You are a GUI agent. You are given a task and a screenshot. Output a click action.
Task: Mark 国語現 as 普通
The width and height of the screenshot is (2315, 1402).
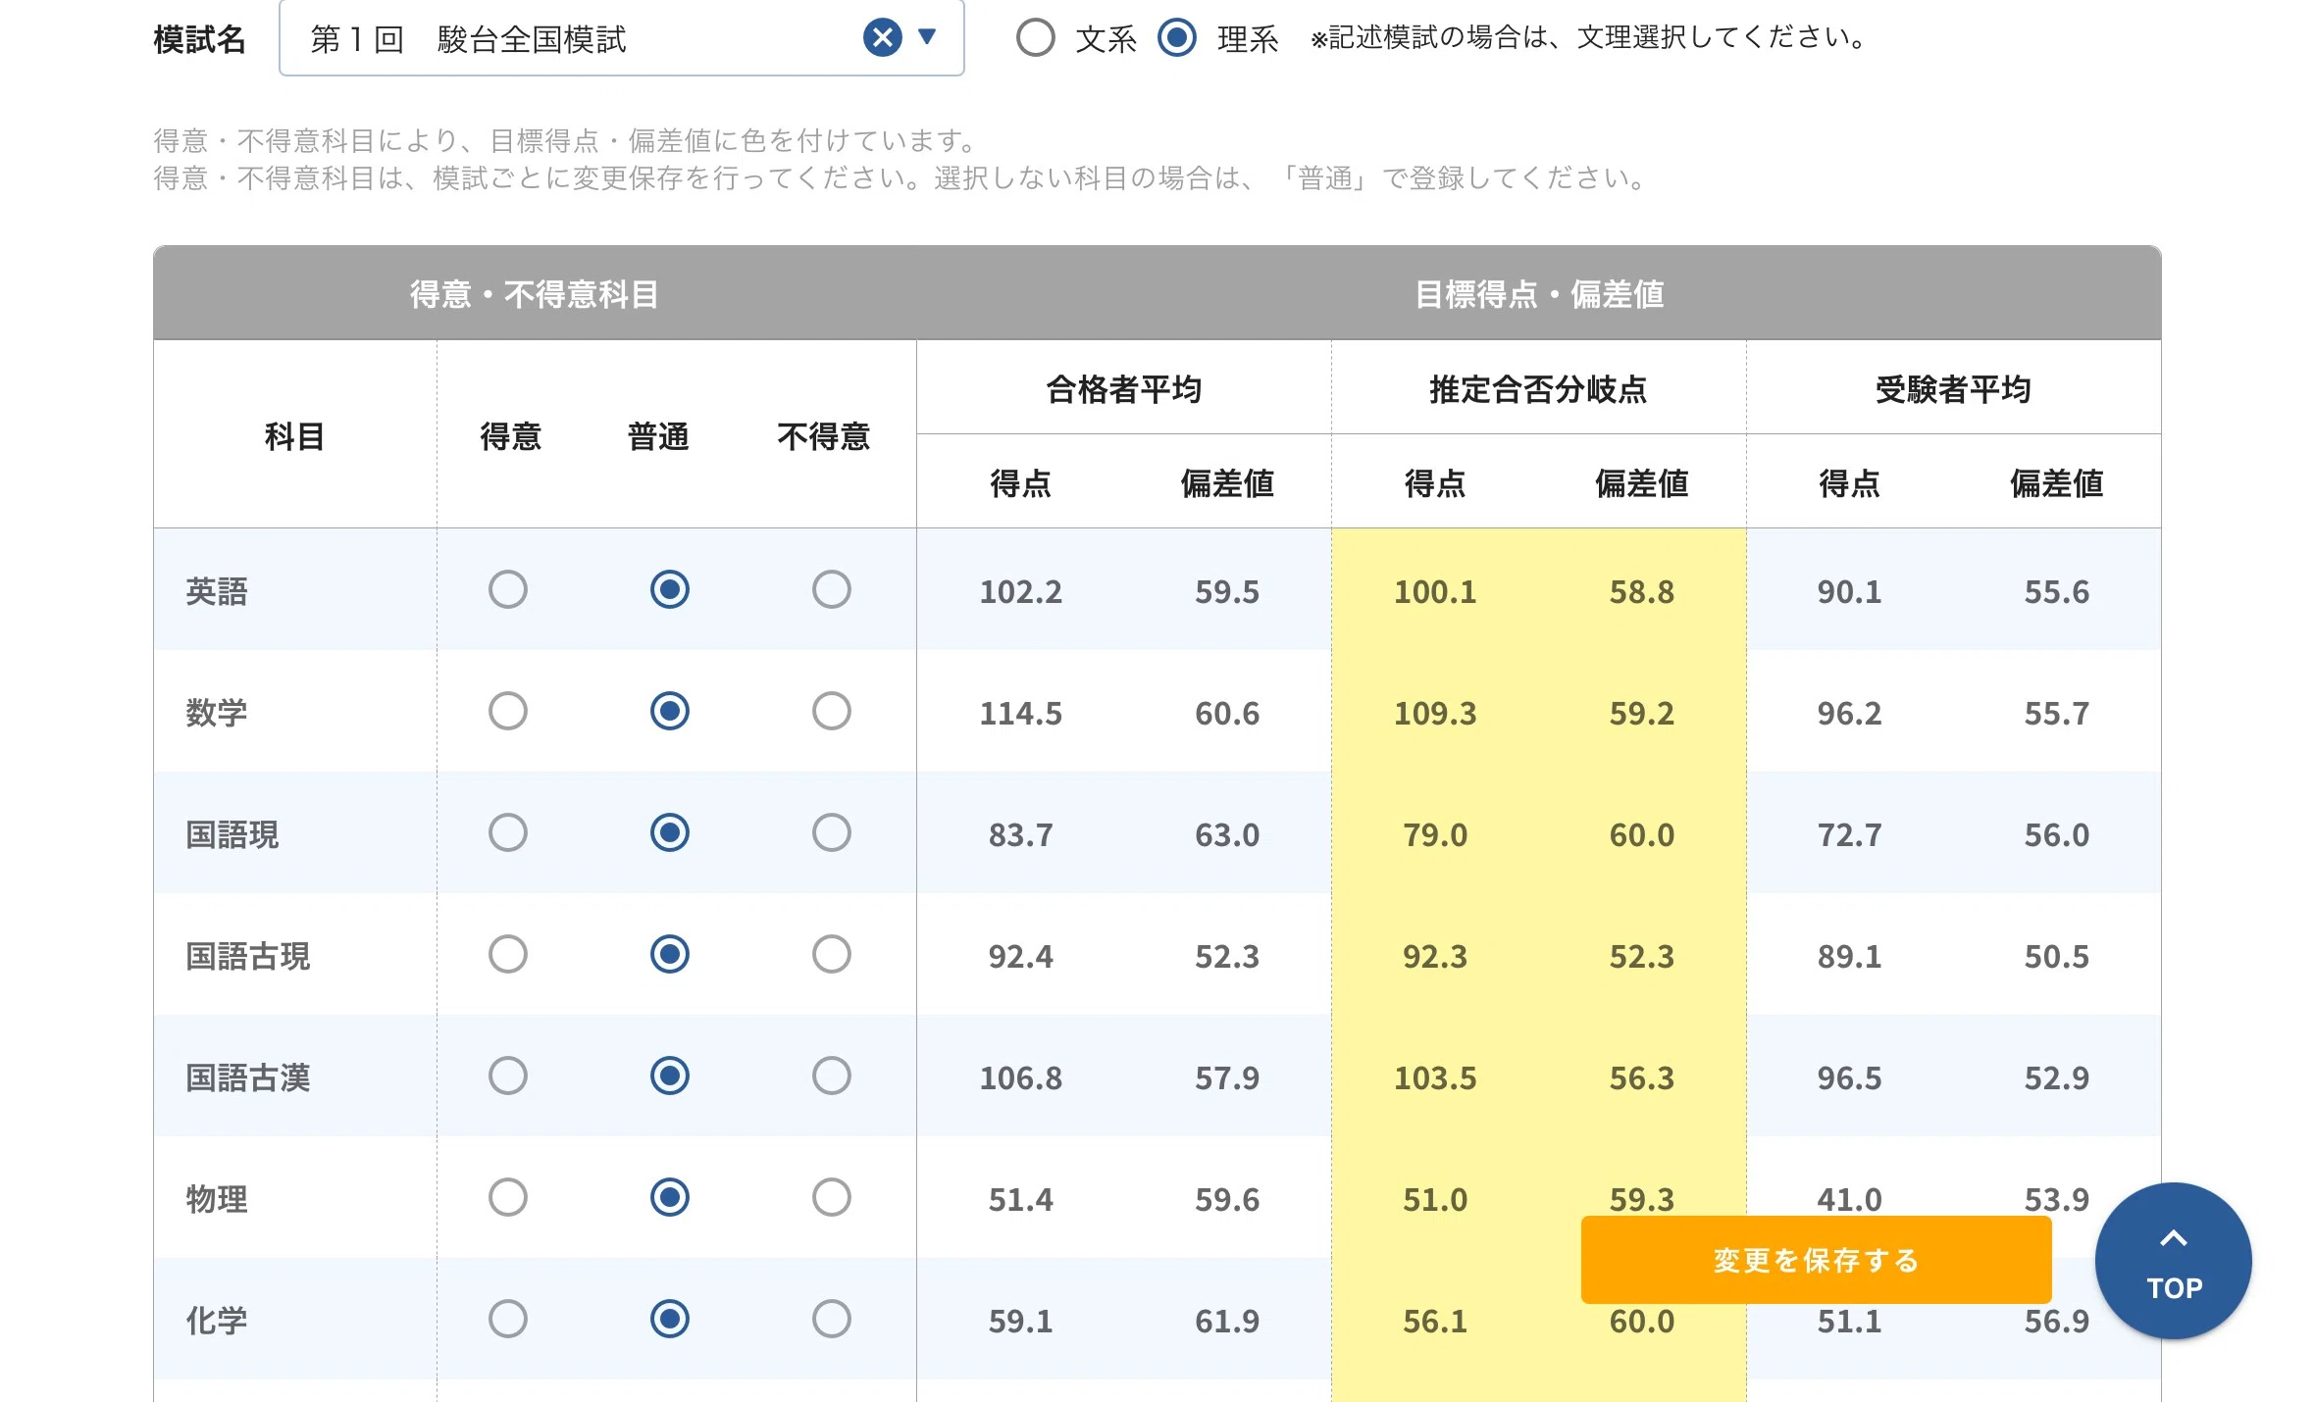[670, 832]
